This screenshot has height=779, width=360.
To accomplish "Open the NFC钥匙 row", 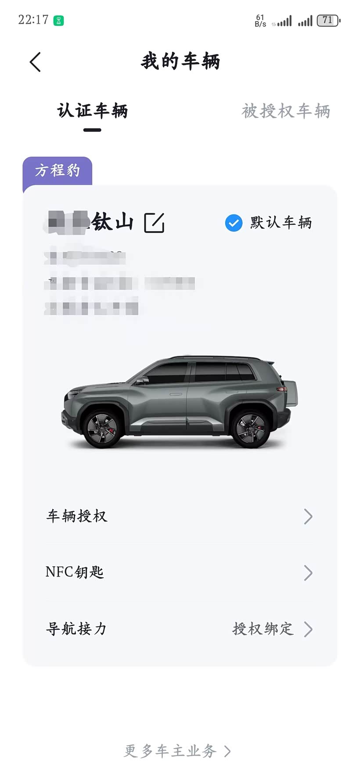I will pos(180,572).
